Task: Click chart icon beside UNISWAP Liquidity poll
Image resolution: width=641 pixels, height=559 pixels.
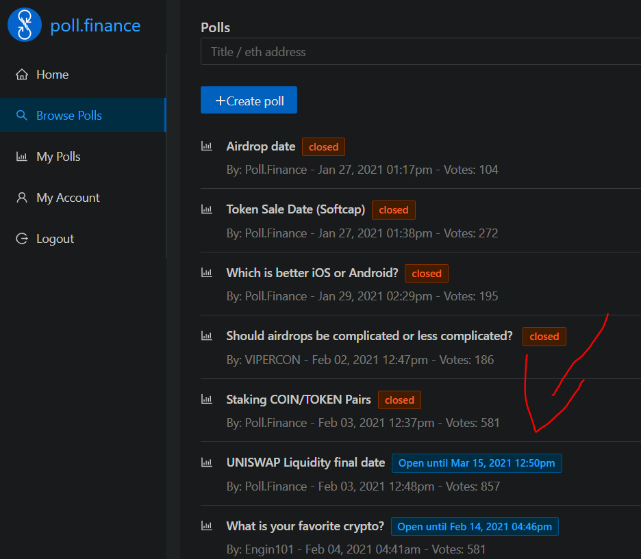Action: tap(206, 463)
